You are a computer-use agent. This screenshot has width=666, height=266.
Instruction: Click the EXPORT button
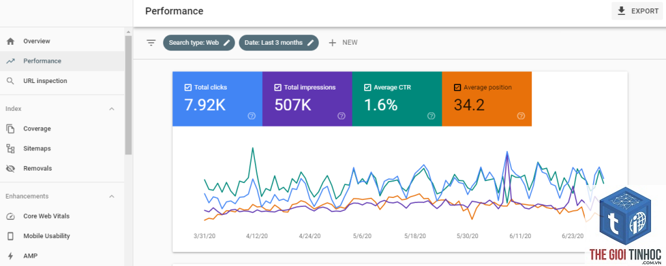pos(637,11)
